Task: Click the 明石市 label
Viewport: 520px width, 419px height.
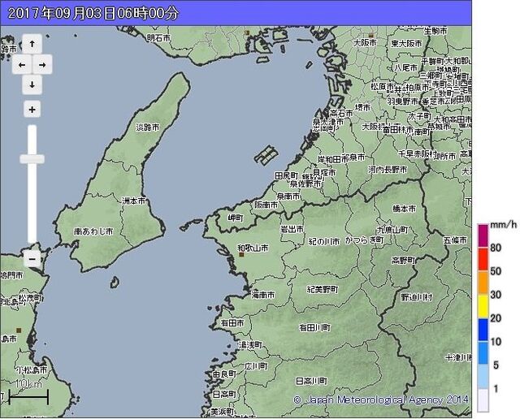Action: click(x=158, y=38)
